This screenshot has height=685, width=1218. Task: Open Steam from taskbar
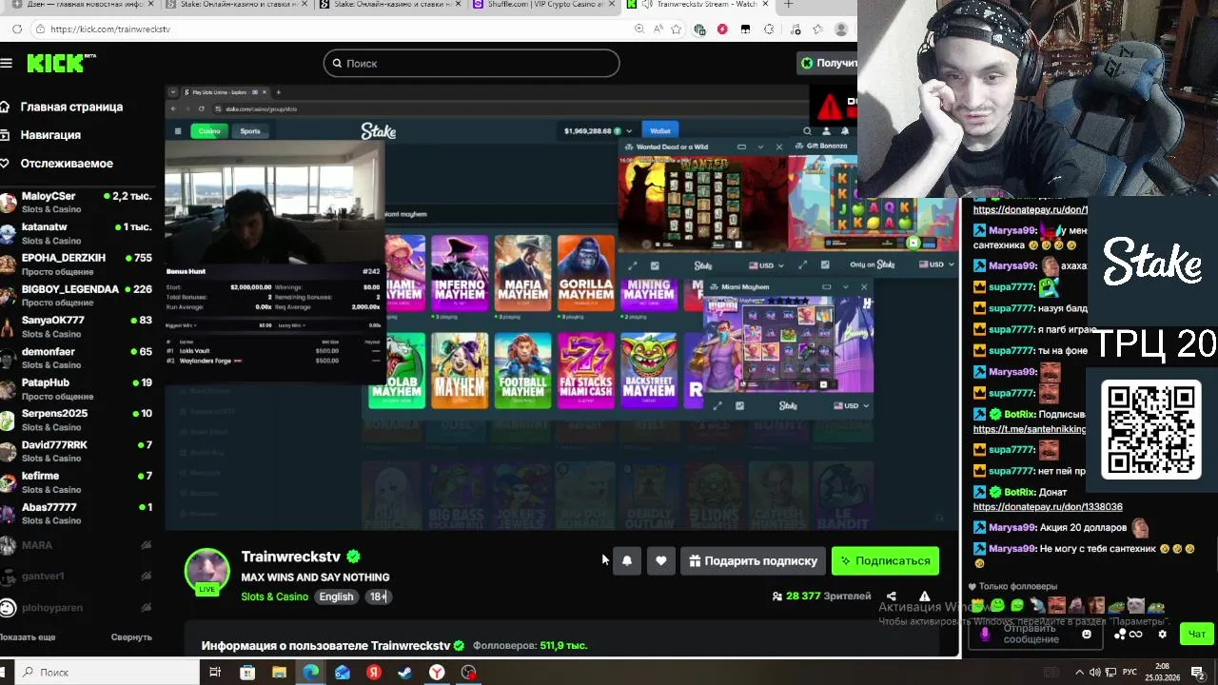click(405, 673)
